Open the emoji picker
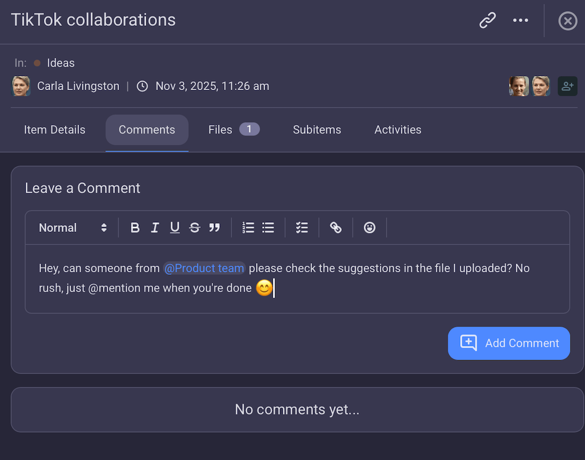Image resolution: width=585 pixels, height=460 pixels. [370, 227]
